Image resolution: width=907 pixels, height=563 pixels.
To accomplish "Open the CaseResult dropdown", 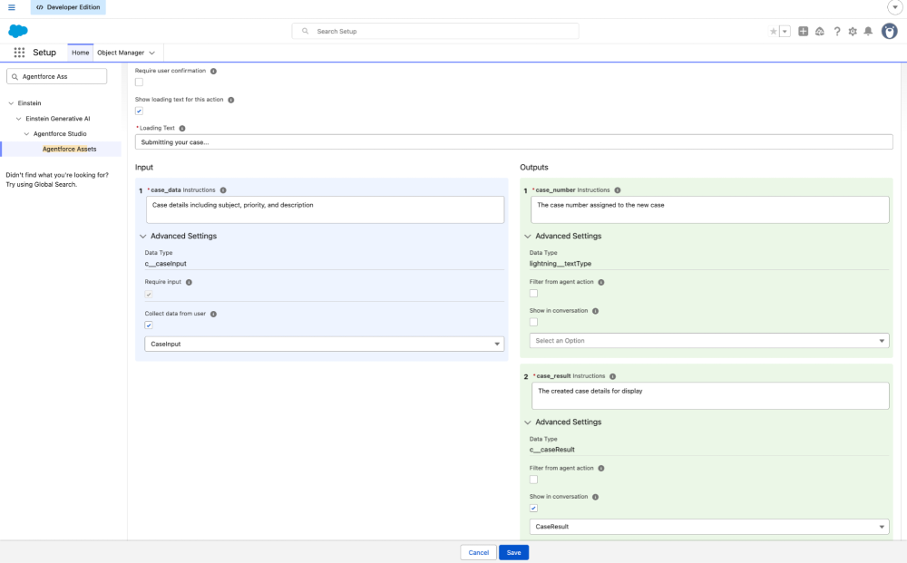I will (x=709, y=527).
